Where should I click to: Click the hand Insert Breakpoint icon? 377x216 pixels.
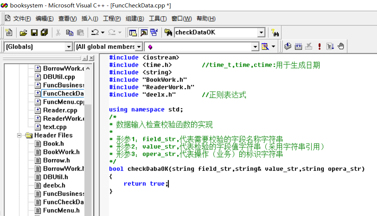pos(341,46)
